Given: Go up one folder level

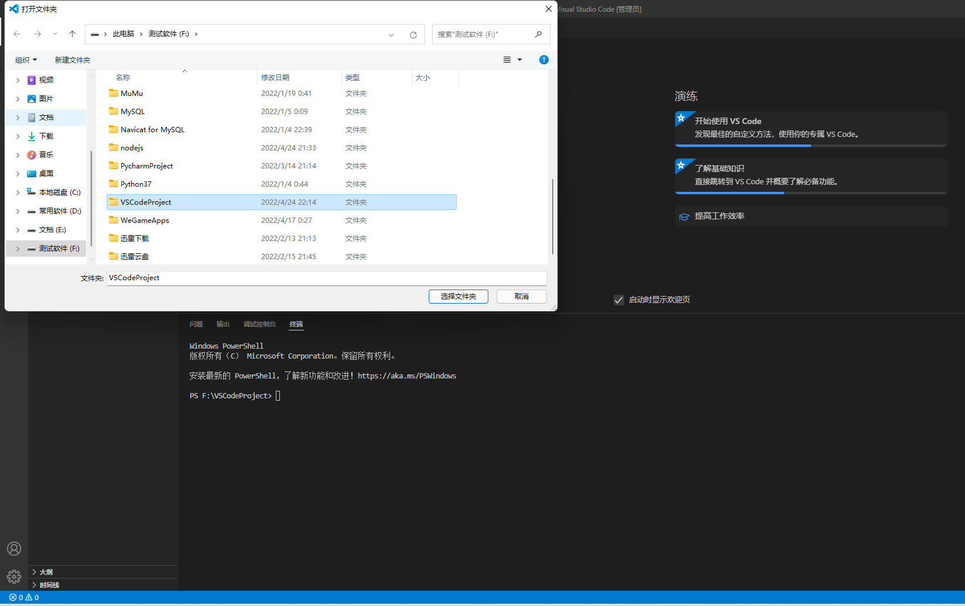Looking at the screenshot, I should 73,34.
